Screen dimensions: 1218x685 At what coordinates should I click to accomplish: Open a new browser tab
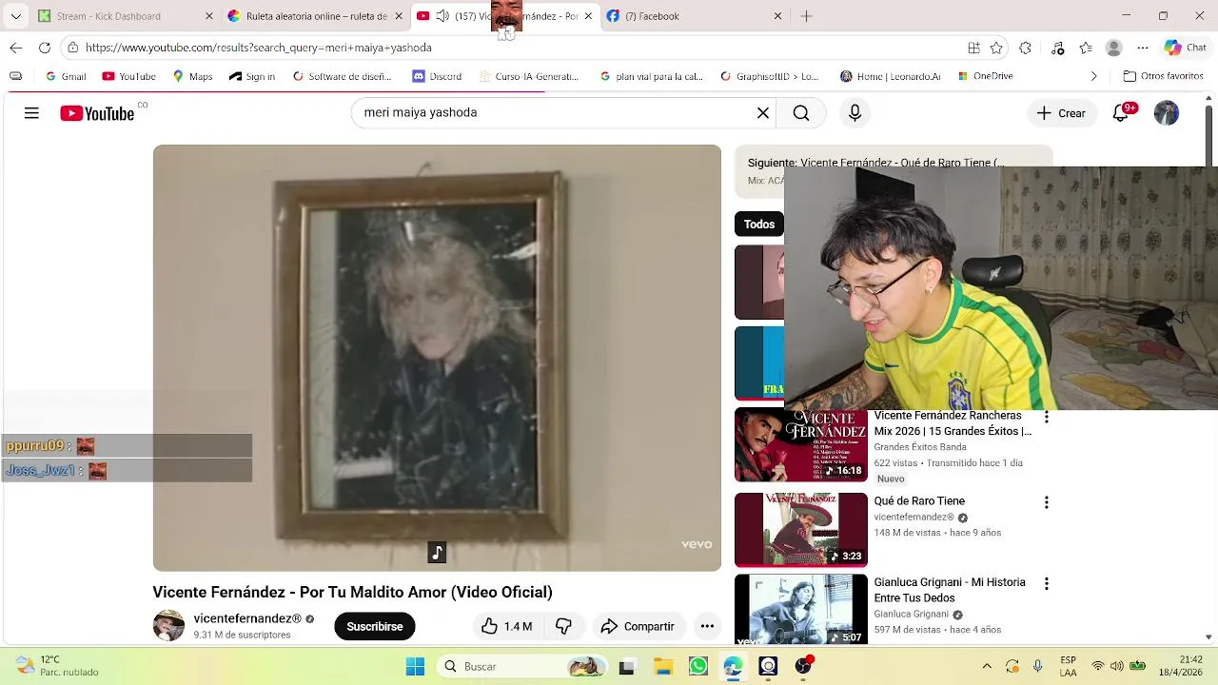[806, 16]
